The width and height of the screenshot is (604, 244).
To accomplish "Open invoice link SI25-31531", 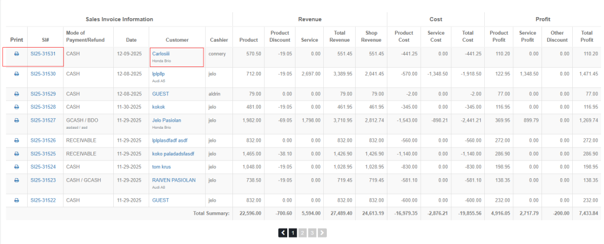I will (x=43, y=54).
